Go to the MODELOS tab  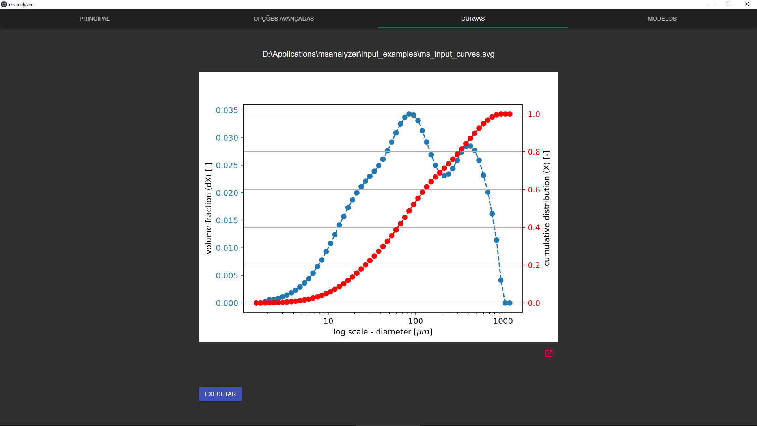(662, 19)
